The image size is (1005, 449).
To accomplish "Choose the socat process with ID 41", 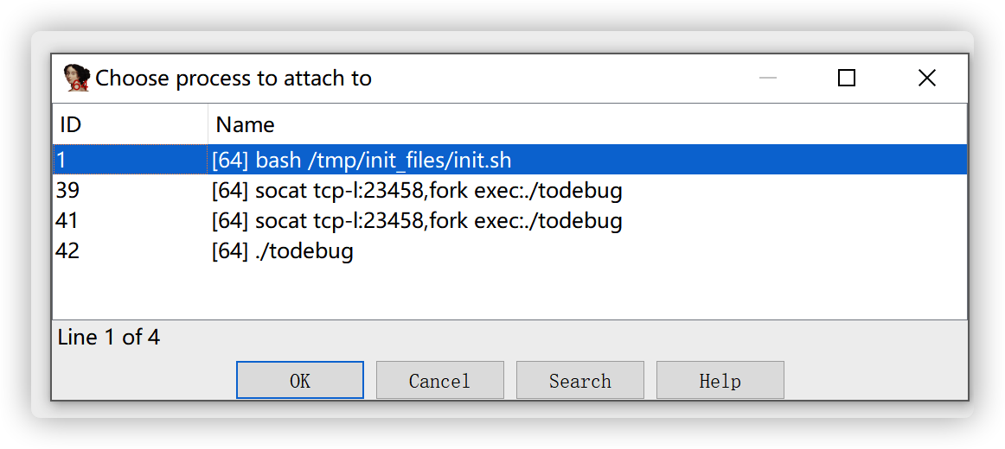I will [417, 221].
